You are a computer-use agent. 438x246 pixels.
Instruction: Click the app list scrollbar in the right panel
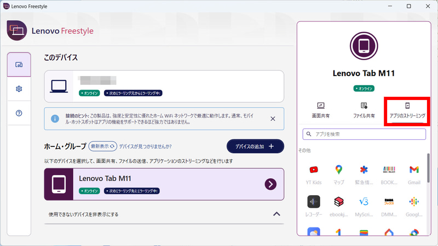(x=428, y=168)
